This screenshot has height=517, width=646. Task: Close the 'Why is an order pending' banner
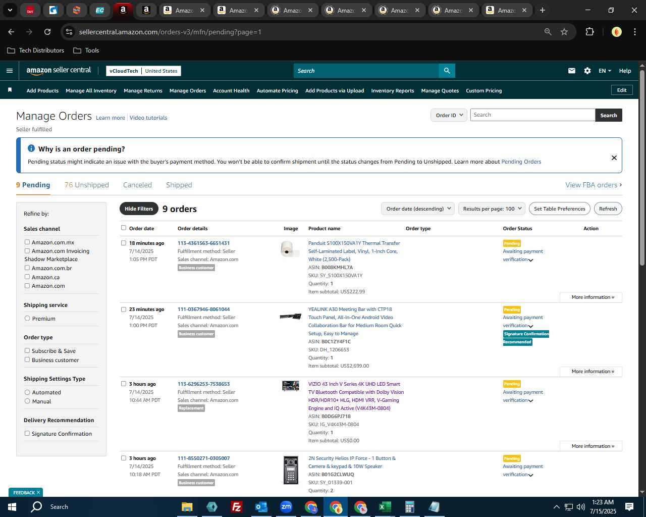coord(614,158)
